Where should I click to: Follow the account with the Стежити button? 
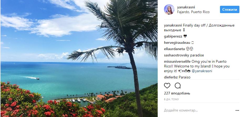tap(229, 9)
